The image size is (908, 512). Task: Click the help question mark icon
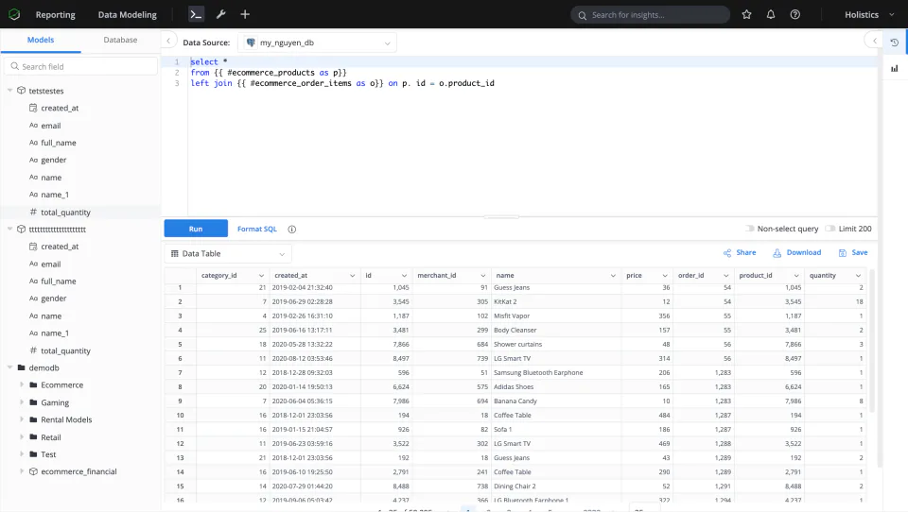coord(795,14)
